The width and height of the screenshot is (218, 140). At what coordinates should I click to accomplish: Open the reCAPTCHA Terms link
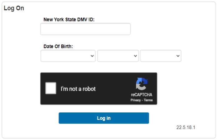click(x=148, y=100)
